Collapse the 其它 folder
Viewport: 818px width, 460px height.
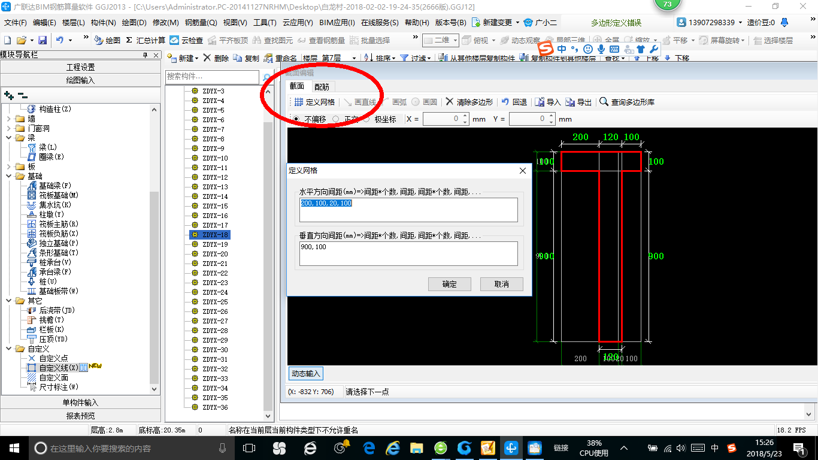click(x=9, y=301)
